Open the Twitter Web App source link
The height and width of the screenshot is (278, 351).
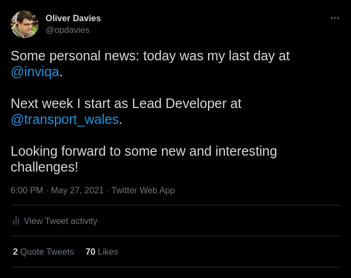(143, 190)
